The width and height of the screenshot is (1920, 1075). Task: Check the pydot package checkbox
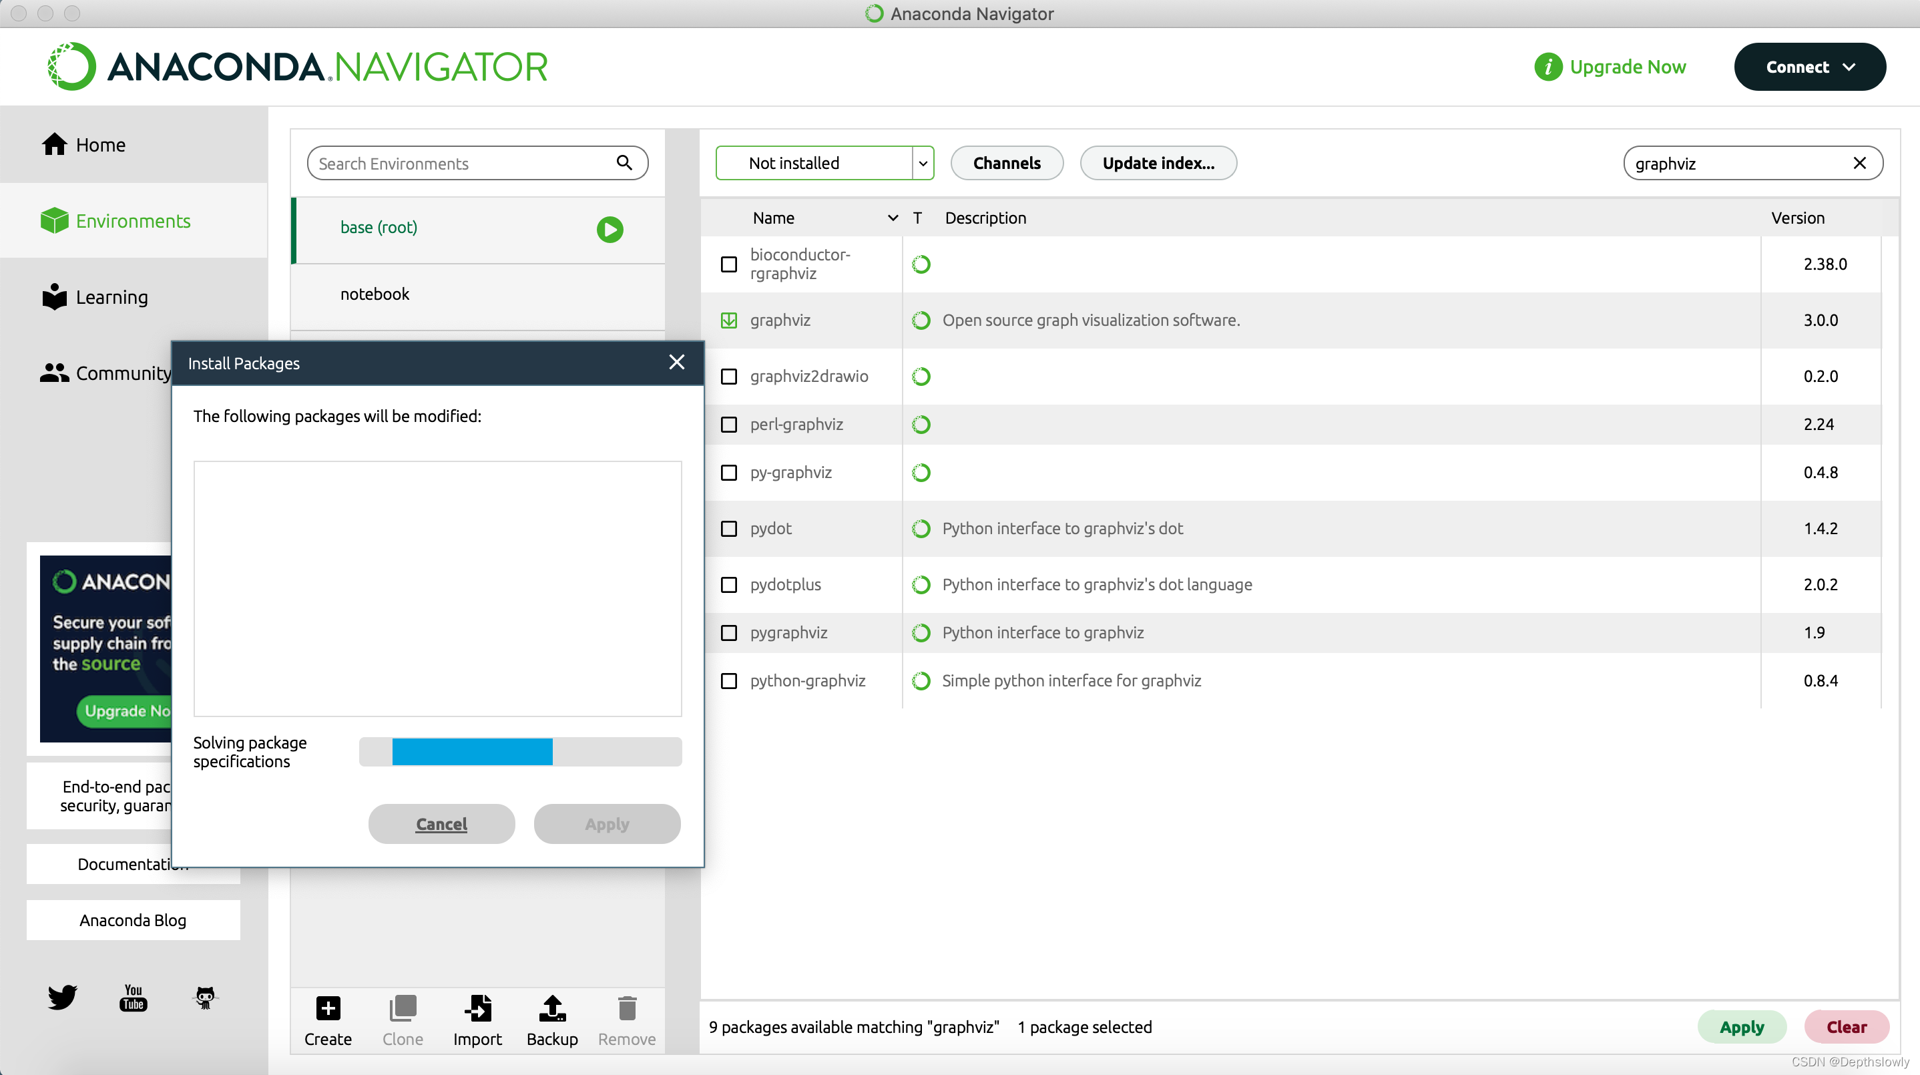click(728, 529)
